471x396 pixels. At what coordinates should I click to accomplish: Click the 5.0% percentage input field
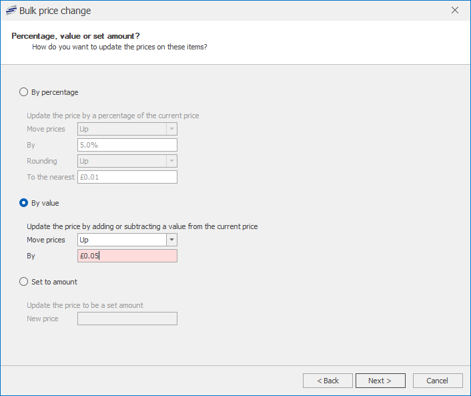click(x=127, y=145)
